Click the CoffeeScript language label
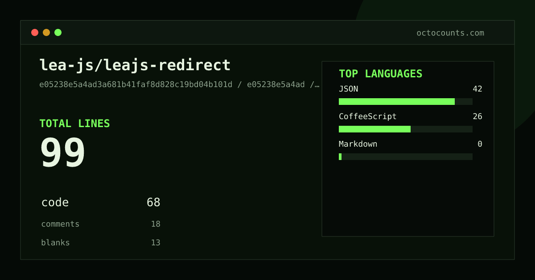The height and width of the screenshot is (280, 535). (367, 116)
